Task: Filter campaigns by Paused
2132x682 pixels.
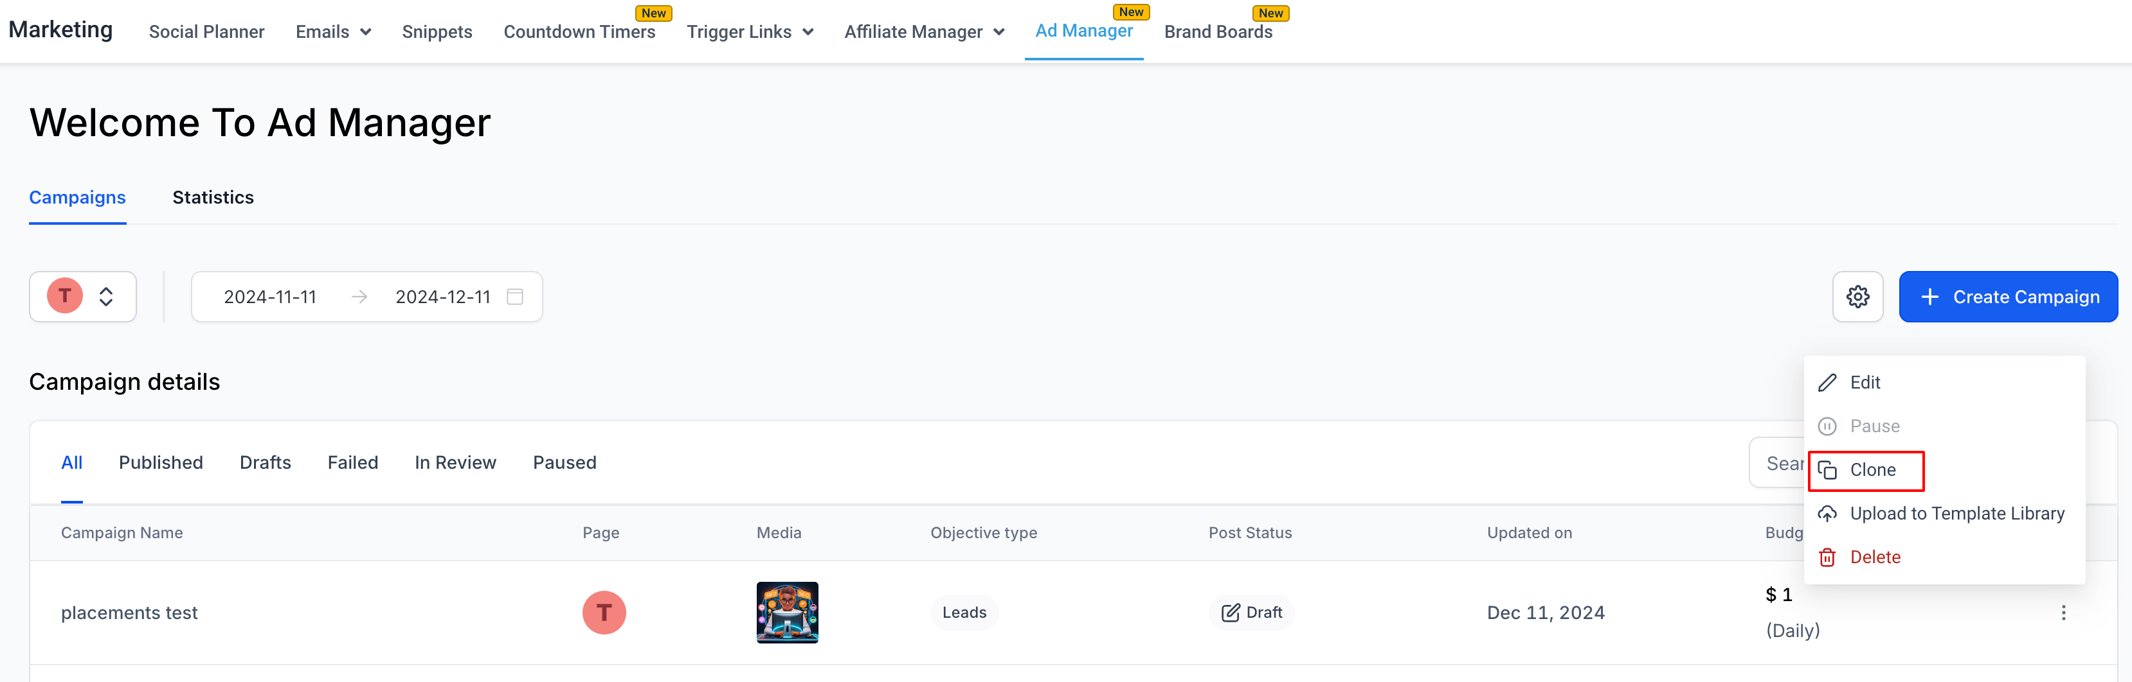Action: click(x=565, y=463)
